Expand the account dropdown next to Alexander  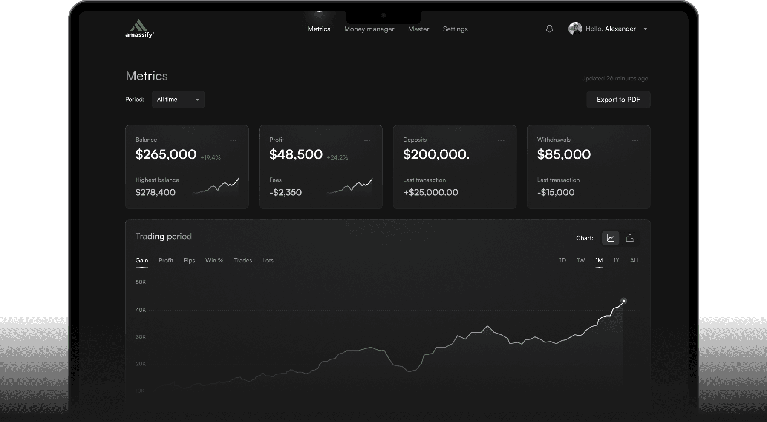pyautogui.click(x=646, y=29)
